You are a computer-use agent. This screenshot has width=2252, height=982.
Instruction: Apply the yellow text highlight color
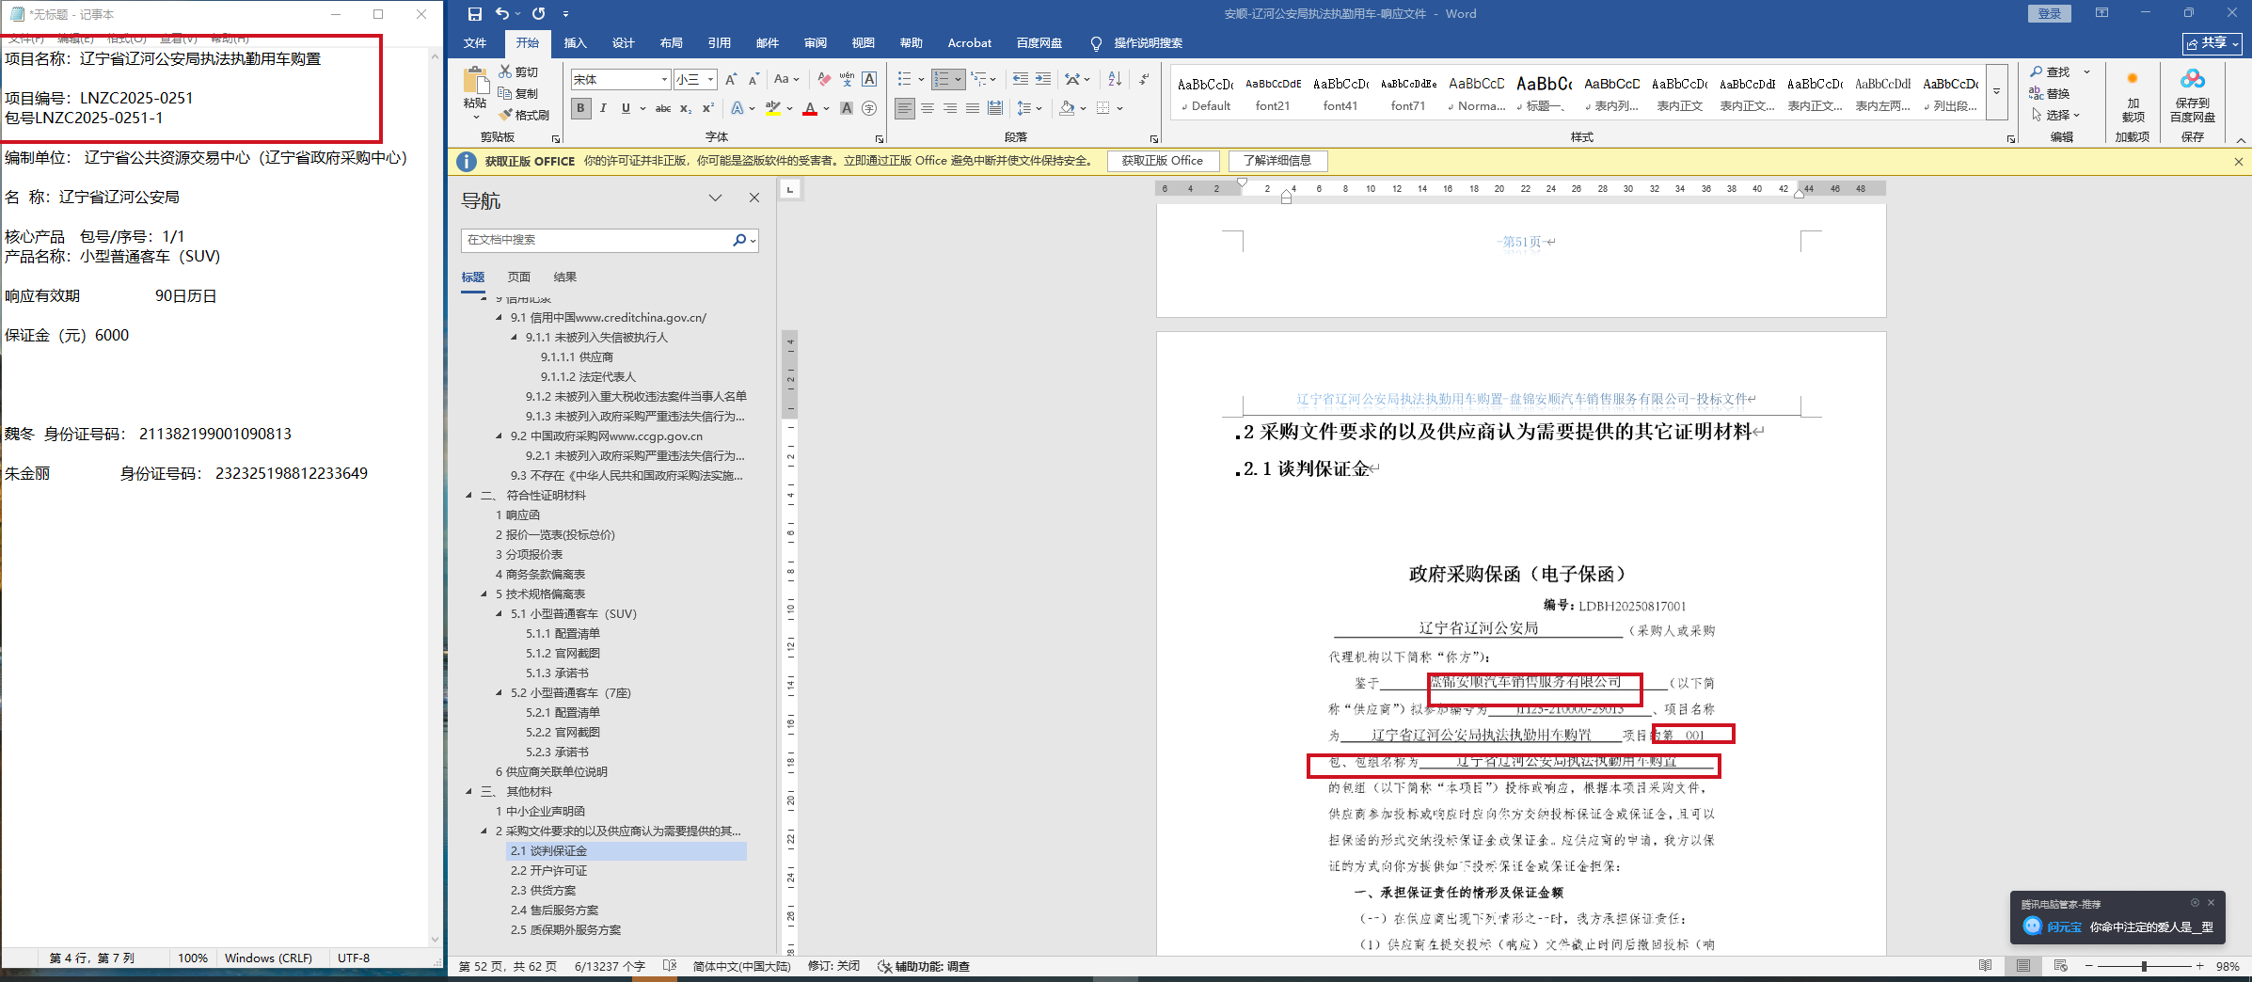(772, 108)
